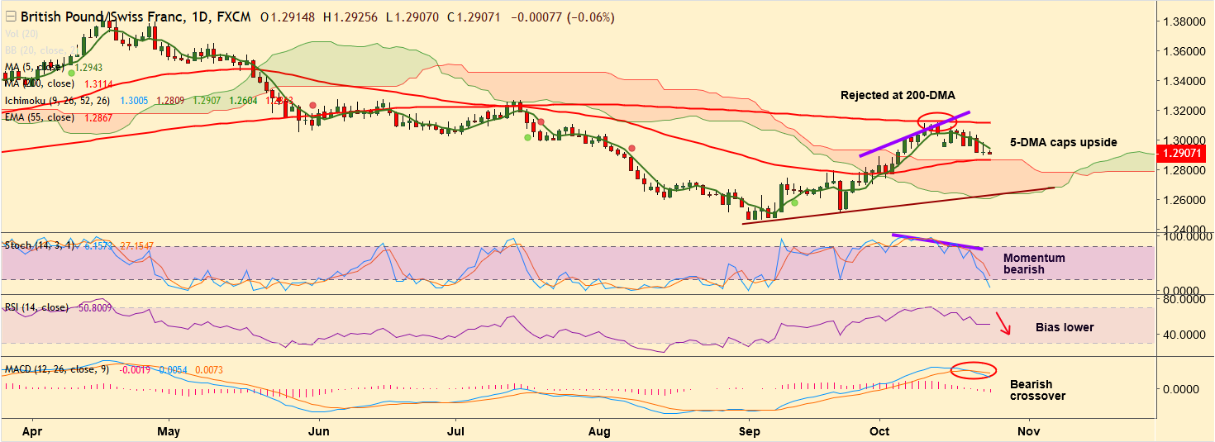
Task: Collapse the indicator legend box beside the chart title
Action: coord(11,17)
